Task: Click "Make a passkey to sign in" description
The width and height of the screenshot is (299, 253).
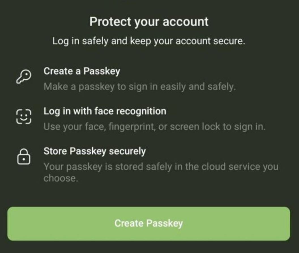Action: point(140,87)
